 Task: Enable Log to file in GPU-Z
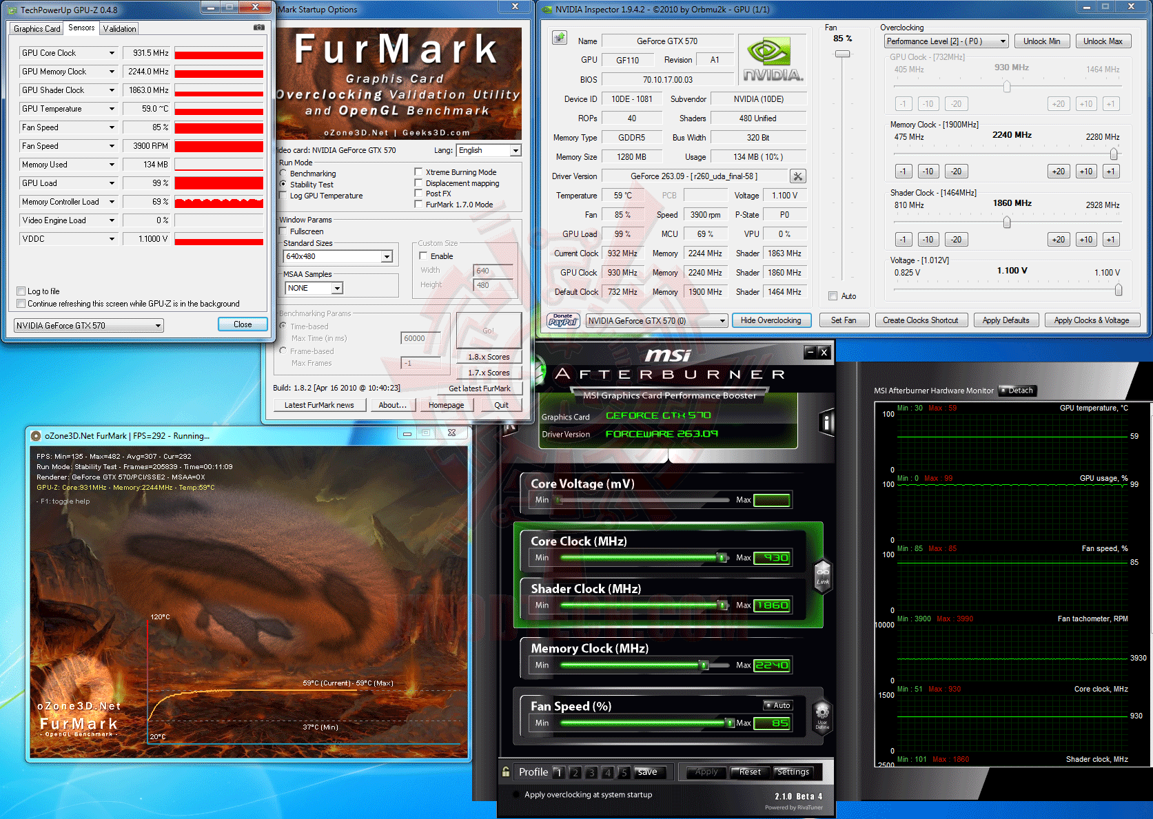(x=21, y=291)
